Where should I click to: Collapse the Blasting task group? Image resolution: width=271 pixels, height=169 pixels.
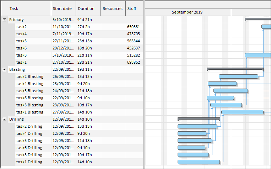[5, 70]
